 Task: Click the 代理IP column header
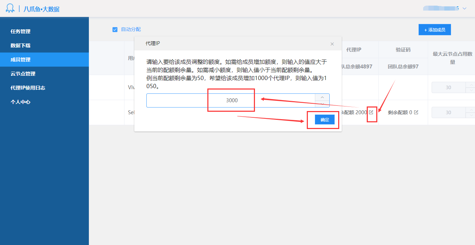354,50
